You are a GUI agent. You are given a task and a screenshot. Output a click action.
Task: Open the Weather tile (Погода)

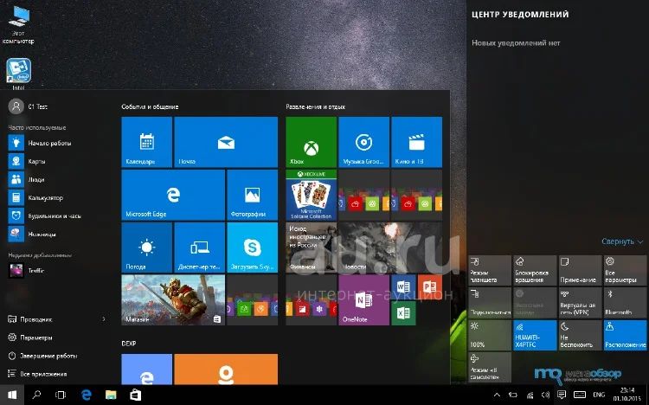coord(146,247)
